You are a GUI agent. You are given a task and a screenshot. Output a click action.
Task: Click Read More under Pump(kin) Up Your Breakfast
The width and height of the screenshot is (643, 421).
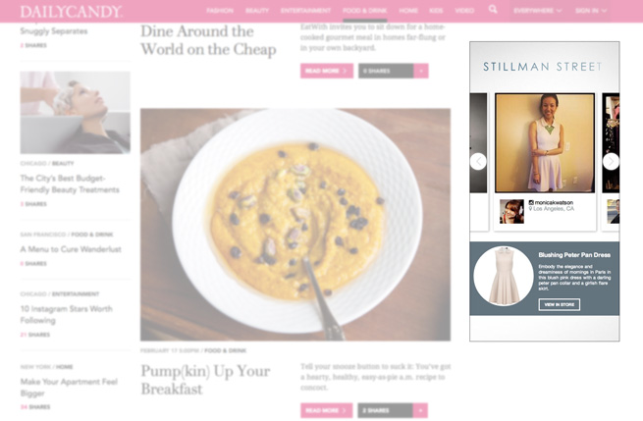pyautogui.click(x=327, y=410)
